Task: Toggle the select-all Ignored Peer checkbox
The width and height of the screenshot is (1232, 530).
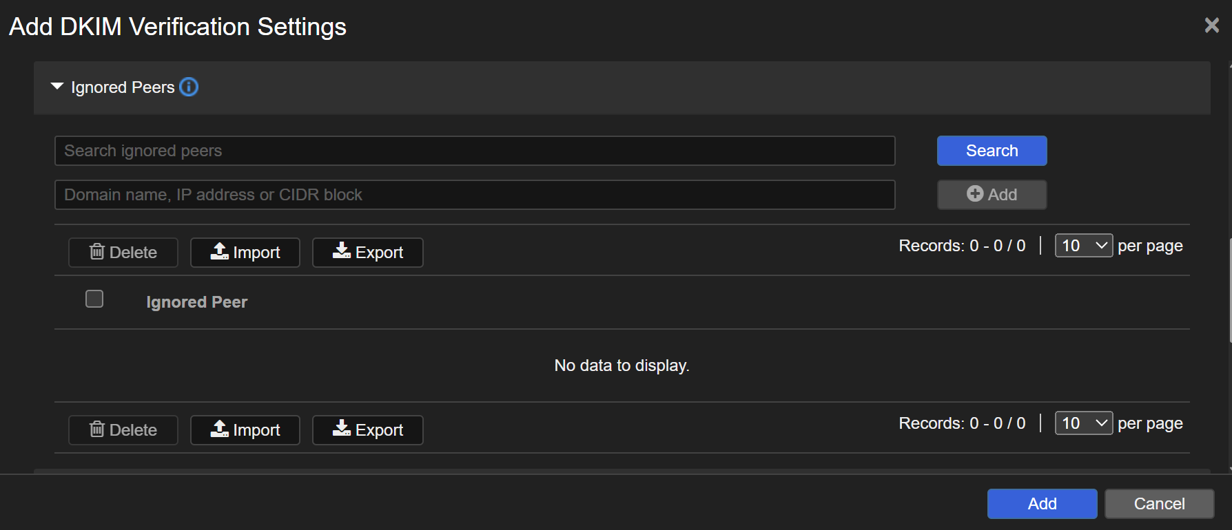Action: click(x=94, y=299)
